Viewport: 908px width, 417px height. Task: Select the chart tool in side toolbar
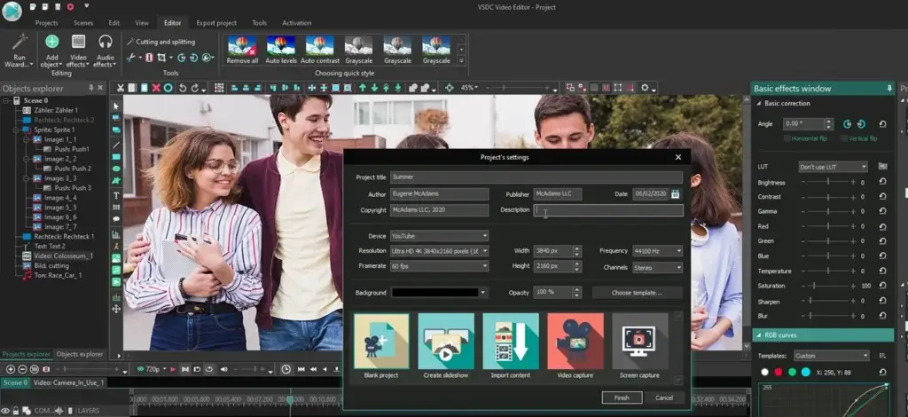click(x=116, y=235)
